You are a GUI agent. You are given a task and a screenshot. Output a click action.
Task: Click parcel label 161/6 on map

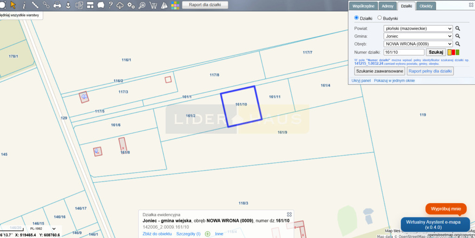point(116,125)
